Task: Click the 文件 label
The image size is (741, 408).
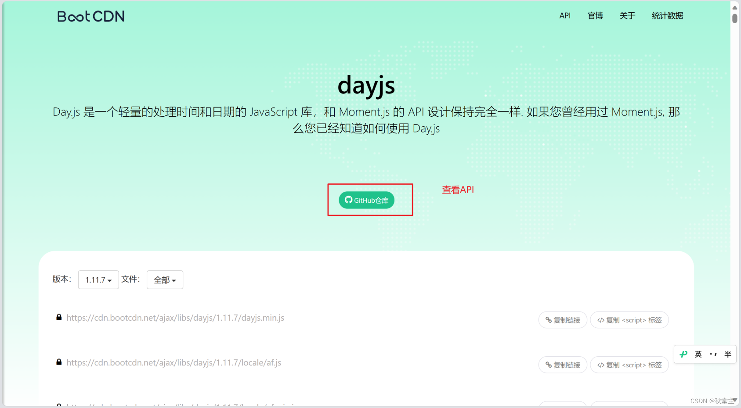Action: (130, 279)
